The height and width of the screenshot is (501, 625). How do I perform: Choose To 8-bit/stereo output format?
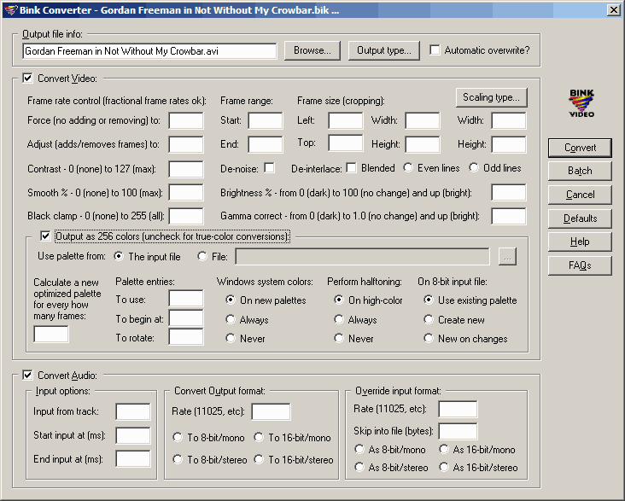click(178, 459)
